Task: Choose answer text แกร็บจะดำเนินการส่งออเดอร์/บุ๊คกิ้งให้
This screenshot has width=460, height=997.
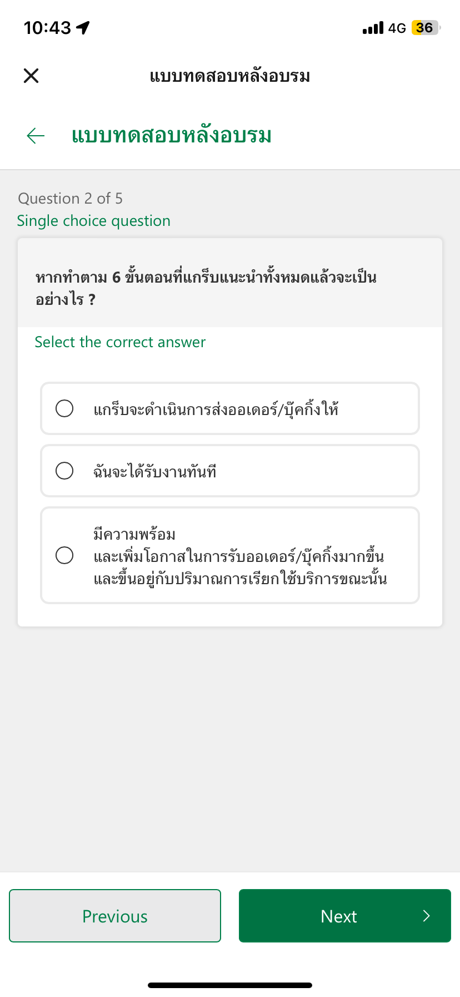Action: click(216, 409)
